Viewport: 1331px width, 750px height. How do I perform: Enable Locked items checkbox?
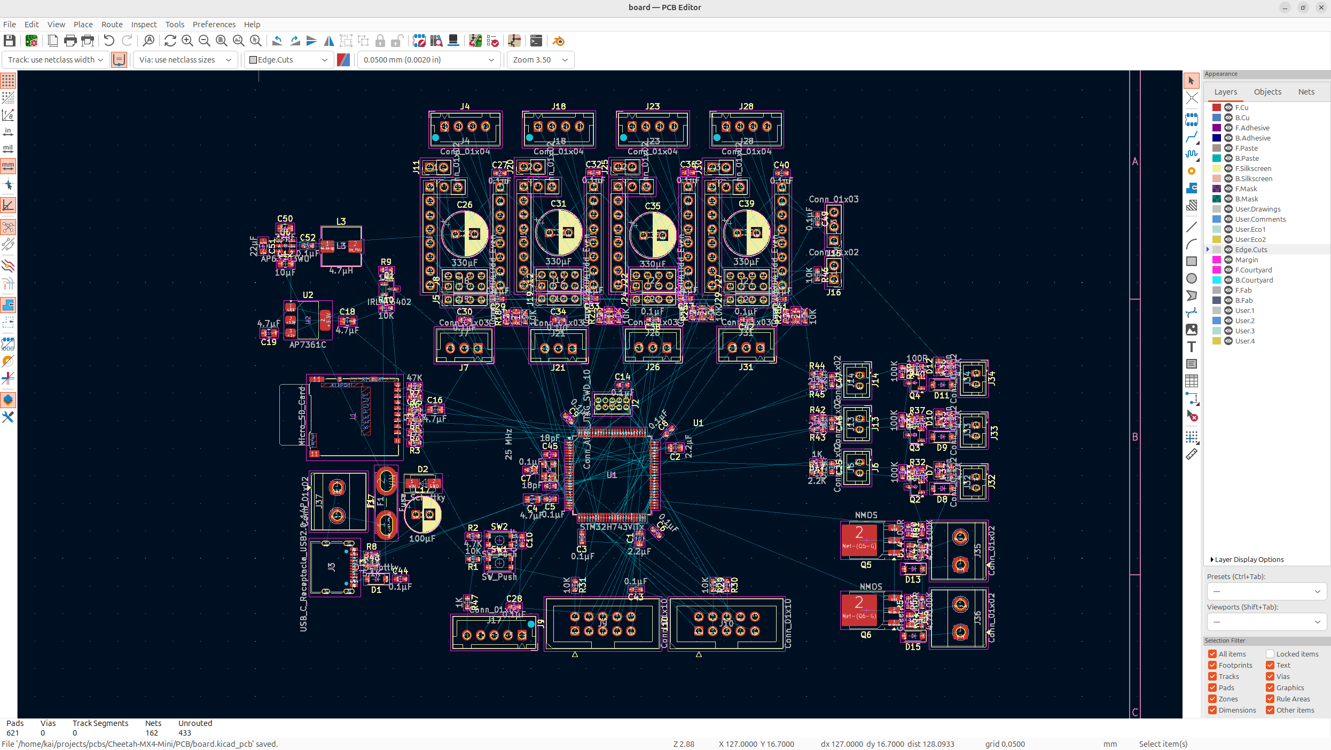click(x=1270, y=654)
